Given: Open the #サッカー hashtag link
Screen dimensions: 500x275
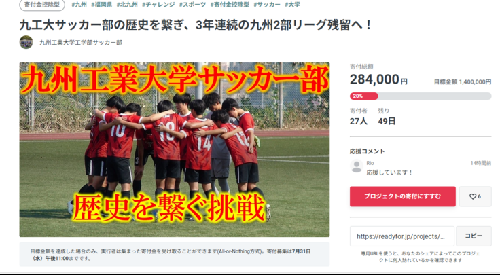Looking at the screenshot, I should 267,5.
